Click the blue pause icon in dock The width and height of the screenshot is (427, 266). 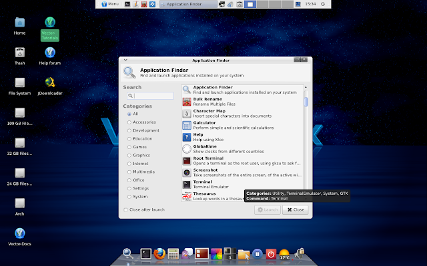(257, 254)
